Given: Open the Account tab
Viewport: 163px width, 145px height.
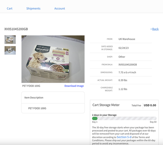Looking at the screenshot, I should coord(60,8).
